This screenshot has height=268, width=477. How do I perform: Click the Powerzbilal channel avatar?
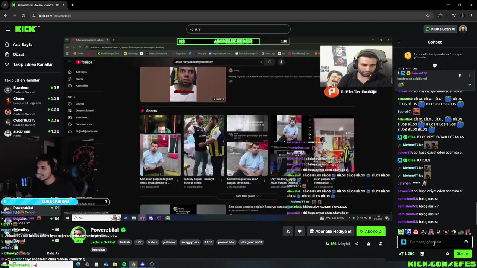tap(78, 234)
